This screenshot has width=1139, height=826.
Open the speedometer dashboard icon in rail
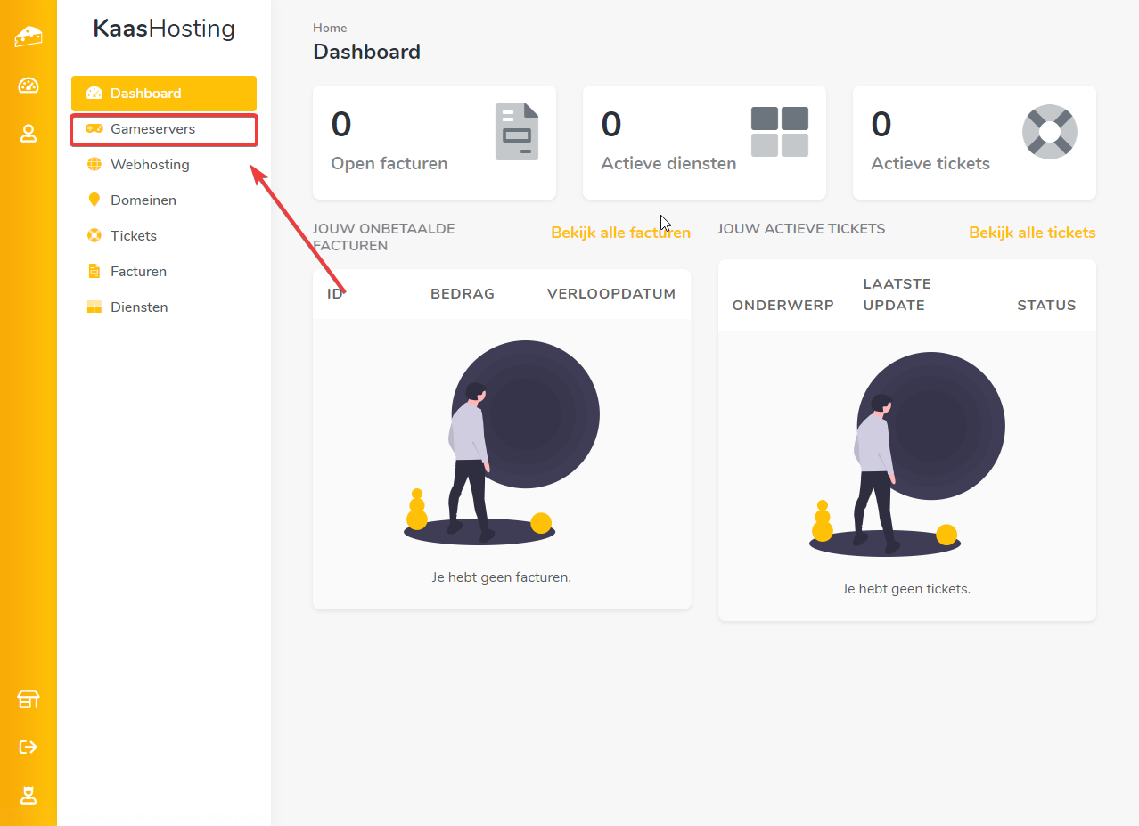29,86
